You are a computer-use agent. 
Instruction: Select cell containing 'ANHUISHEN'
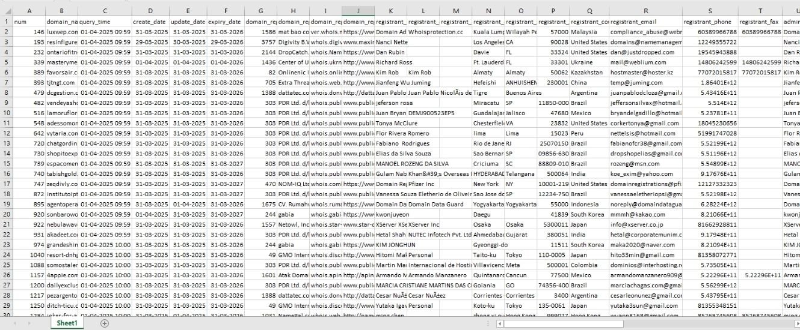tap(520, 82)
